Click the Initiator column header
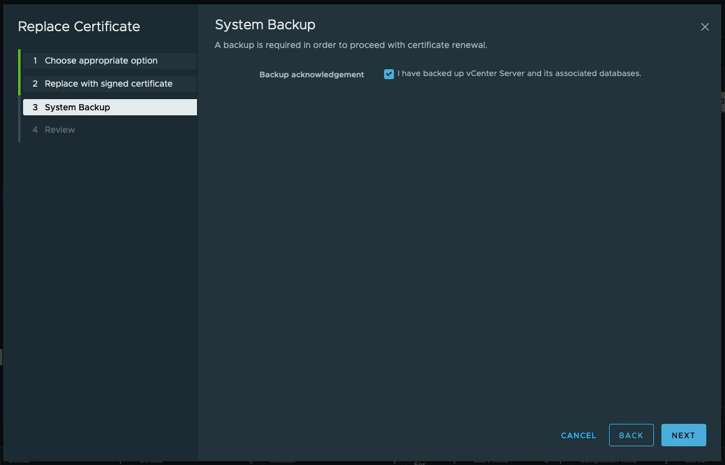Image resolution: width=725 pixels, height=465 pixels. point(284,461)
